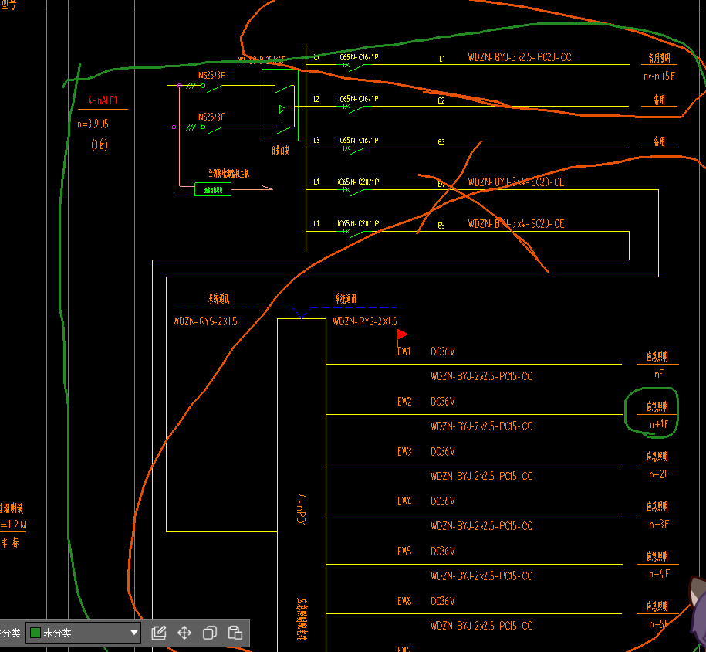Screen dimensions: 706x652
Task: Click the vertical 4-nPD1 panel label
Action: 301,510
